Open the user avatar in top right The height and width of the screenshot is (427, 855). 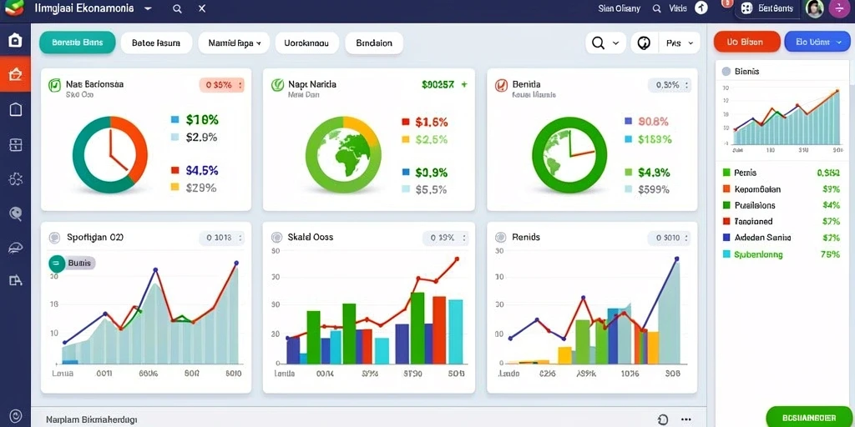pyautogui.click(x=814, y=8)
